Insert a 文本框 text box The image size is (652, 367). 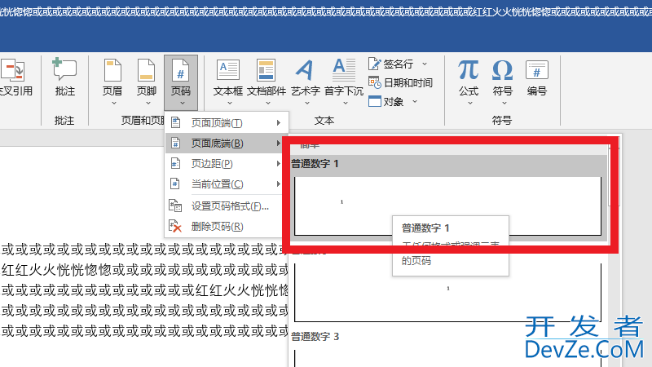[x=228, y=69]
